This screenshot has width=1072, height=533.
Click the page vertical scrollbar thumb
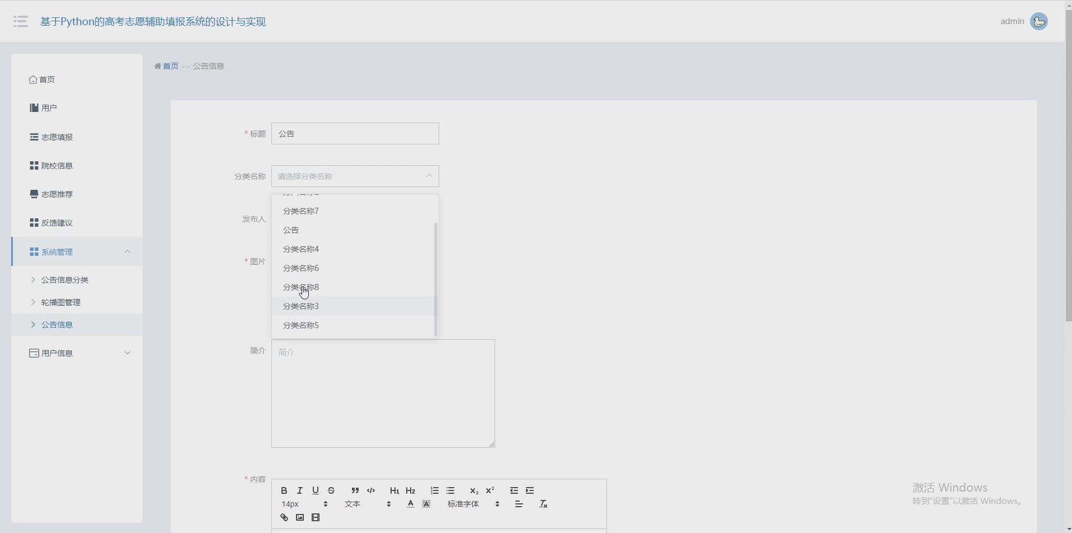(x=1068, y=166)
